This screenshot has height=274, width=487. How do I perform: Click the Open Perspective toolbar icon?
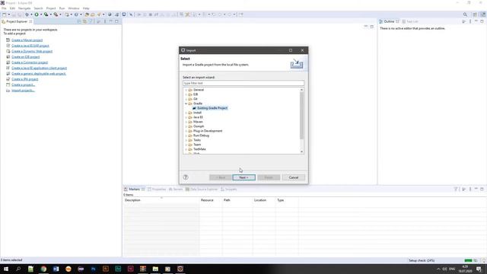(475, 14)
